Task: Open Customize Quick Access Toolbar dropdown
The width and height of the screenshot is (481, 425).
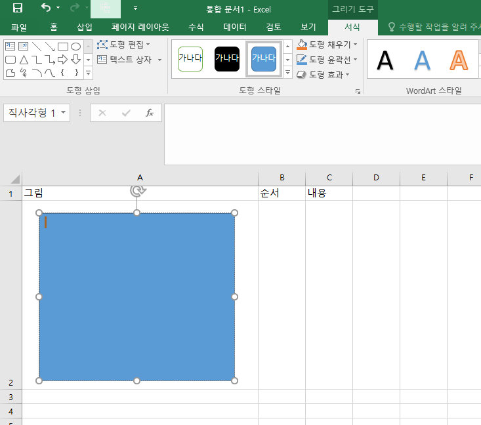Action: 135,8
